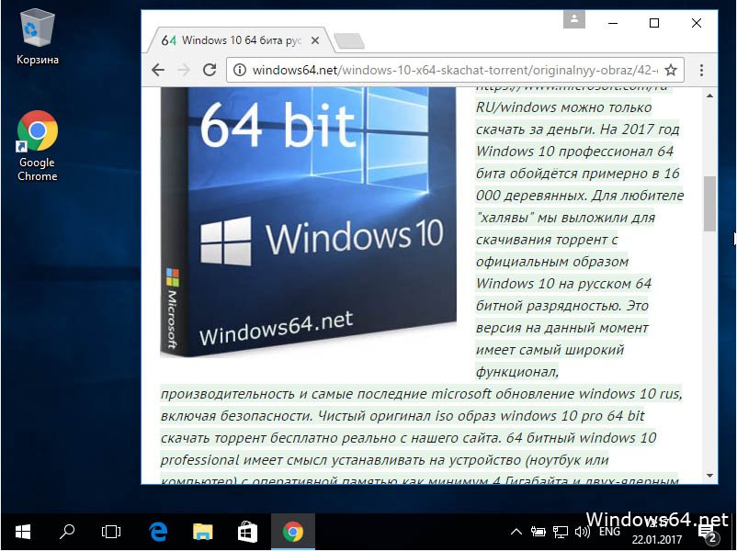The height and width of the screenshot is (551, 737).
Task: Open a new tab with the blank tab button
Action: tap(349, 41)
